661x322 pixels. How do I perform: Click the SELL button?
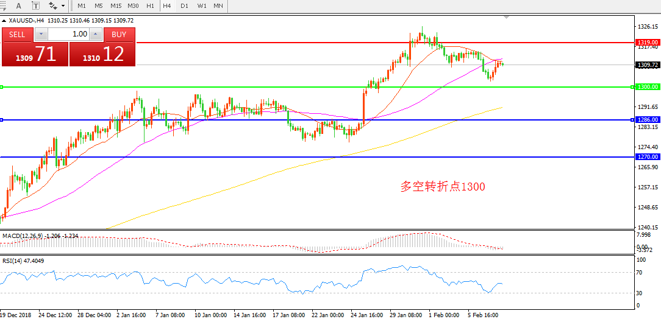[x=18, y=34]
